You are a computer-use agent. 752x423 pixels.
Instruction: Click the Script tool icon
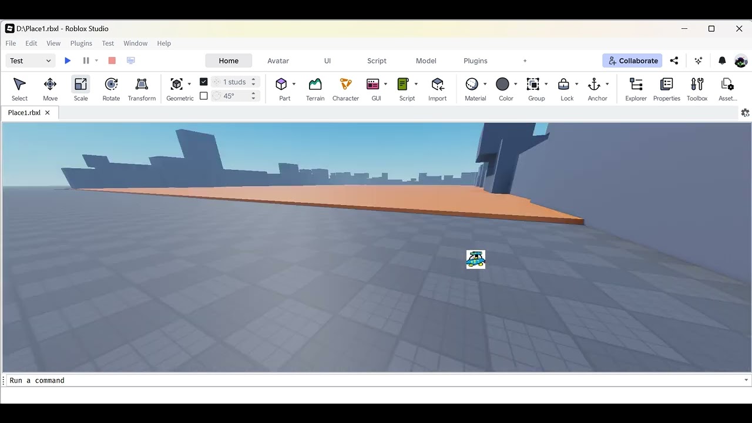403,84
